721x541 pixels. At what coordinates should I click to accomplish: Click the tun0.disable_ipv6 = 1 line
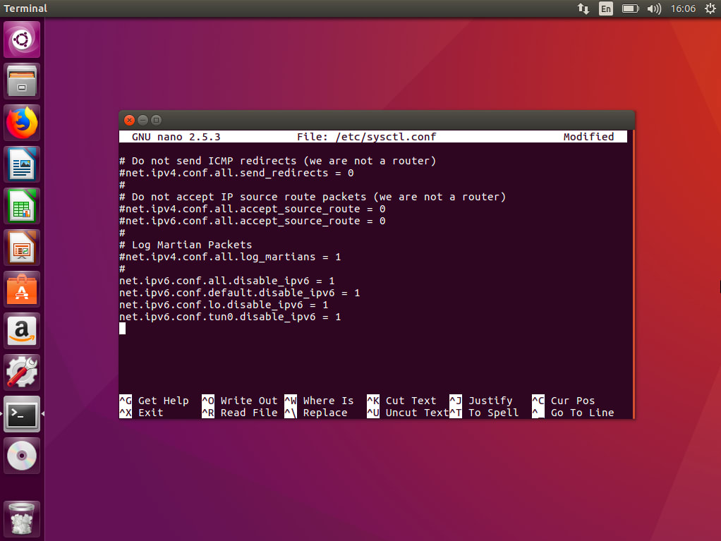[x=230, y=316]
